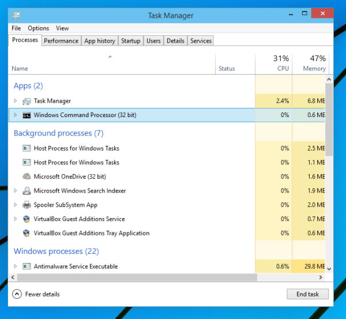Sort by the Memory column header
Image resolution: width=346 pixels, height=319 pixels.
[x=310, y=63]
